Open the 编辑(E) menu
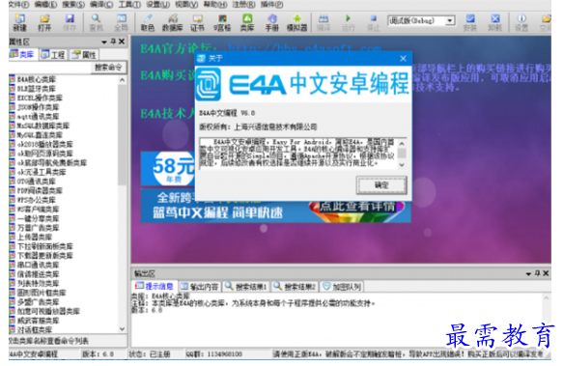This screenshot has width=563, height=366. click(x=45, y=4)
